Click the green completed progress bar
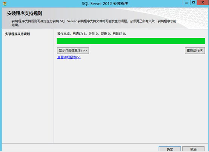The width and height of the screenshot is (209, 152). point(131,41)
